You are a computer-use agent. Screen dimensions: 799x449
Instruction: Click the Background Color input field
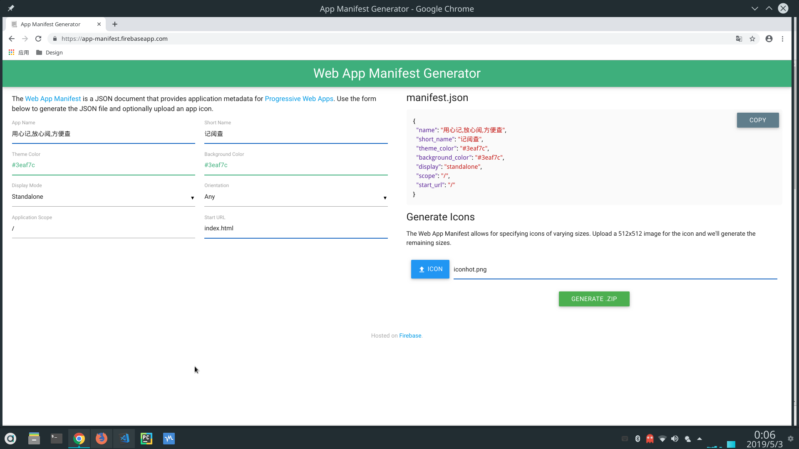tap(295, 165)
